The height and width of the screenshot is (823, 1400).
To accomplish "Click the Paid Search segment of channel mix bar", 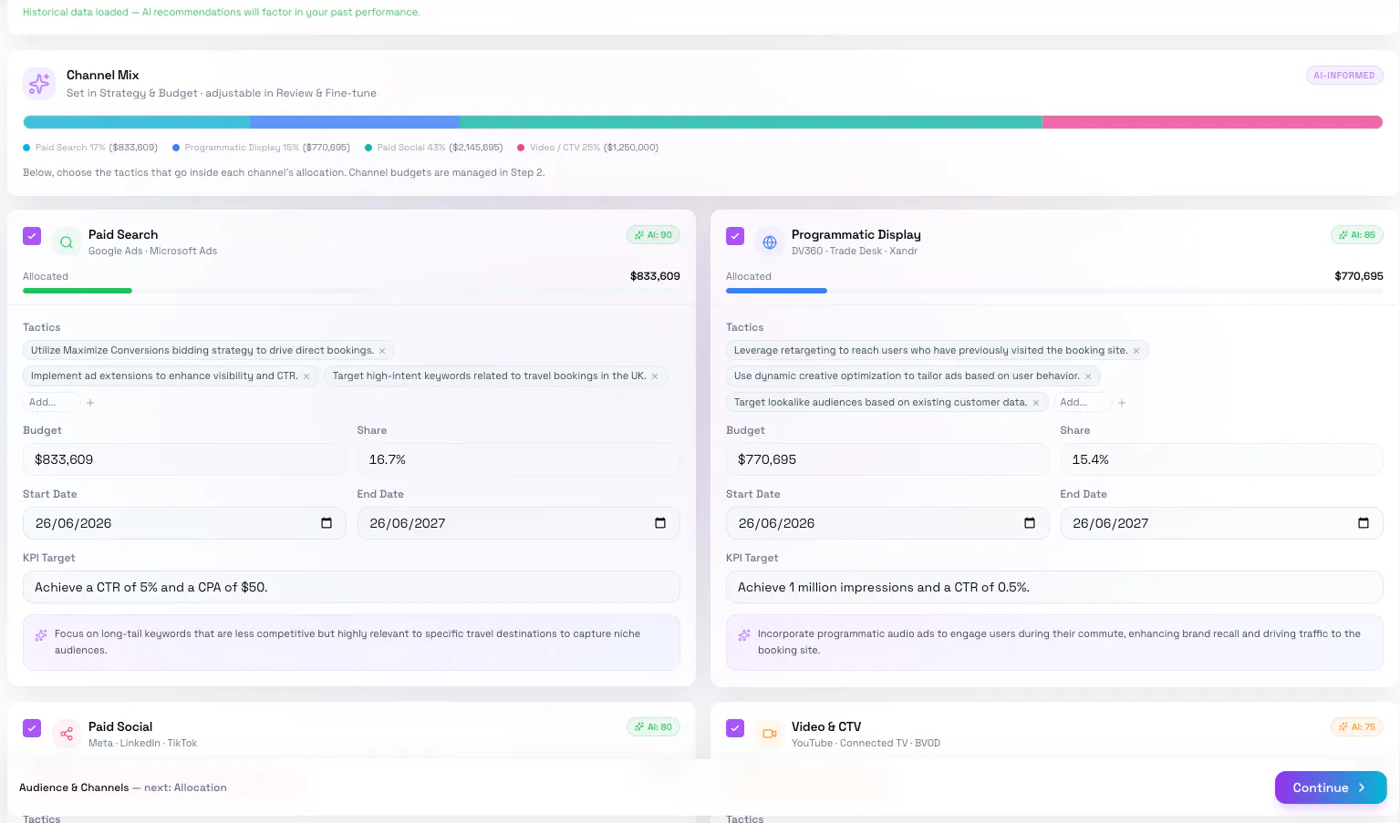I will pos(136,122).
